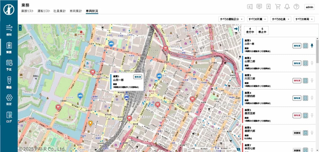Click 検知済 button for 車両3 川田三郎

coord(297,81)
